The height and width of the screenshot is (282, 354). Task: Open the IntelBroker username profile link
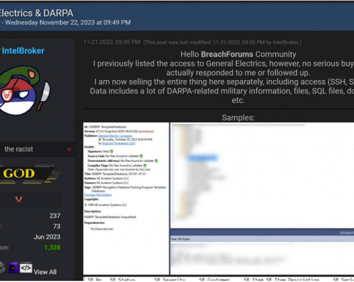click(x=23, y=51)
